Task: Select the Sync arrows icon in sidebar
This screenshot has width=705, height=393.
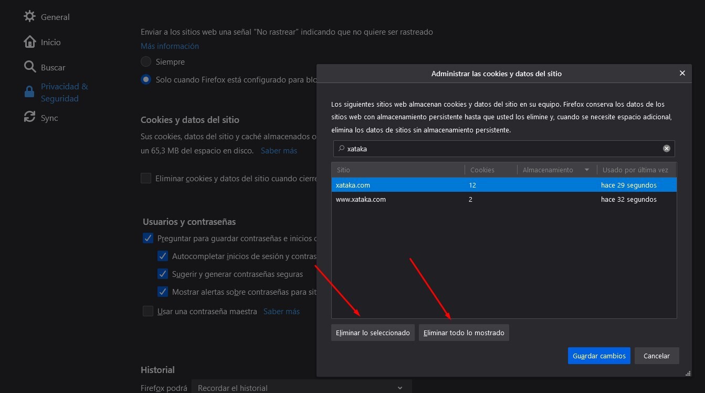Action: coord(30,117)
